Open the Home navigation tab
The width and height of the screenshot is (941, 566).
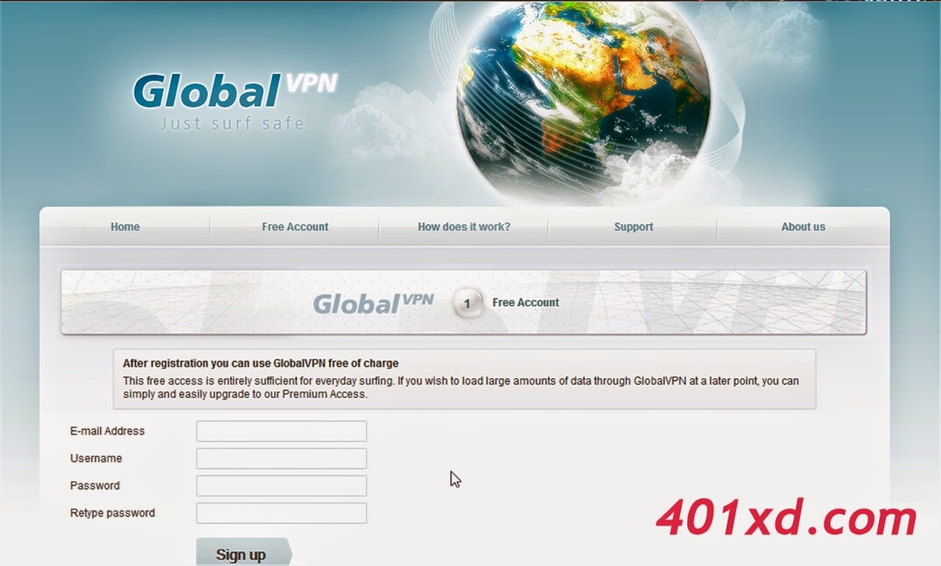125,227
